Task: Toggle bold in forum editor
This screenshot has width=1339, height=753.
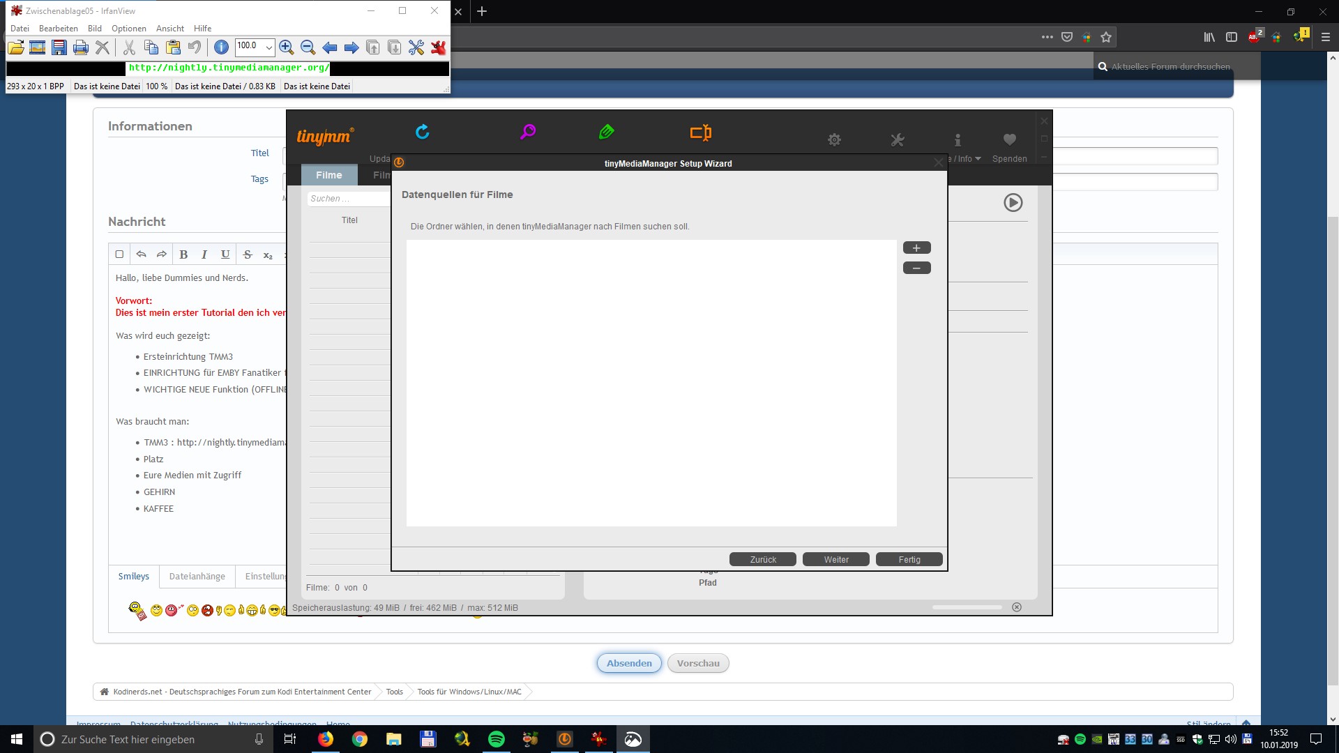Action: [x=183, y=254]
